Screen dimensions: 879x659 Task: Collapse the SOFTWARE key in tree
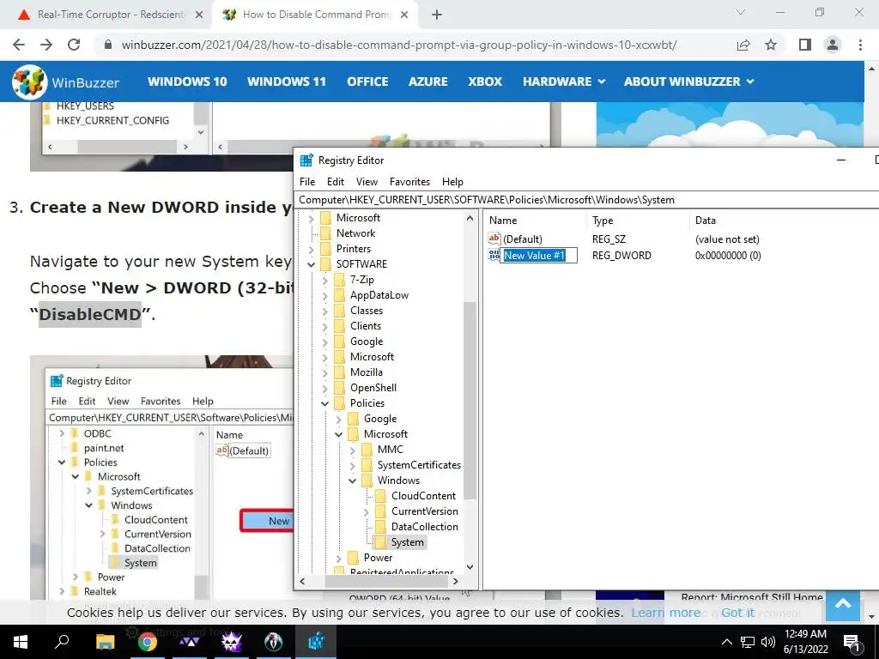(x=312, y=264)
